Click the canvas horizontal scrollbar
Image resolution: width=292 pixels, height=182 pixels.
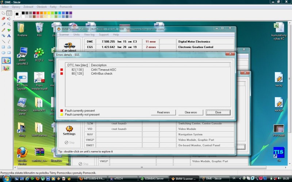point(142,167)
